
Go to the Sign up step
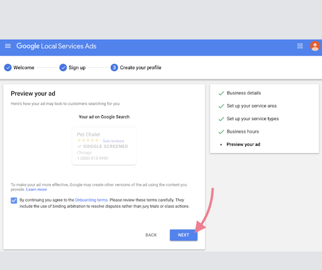pyautogui.click(x=77, y=67)
